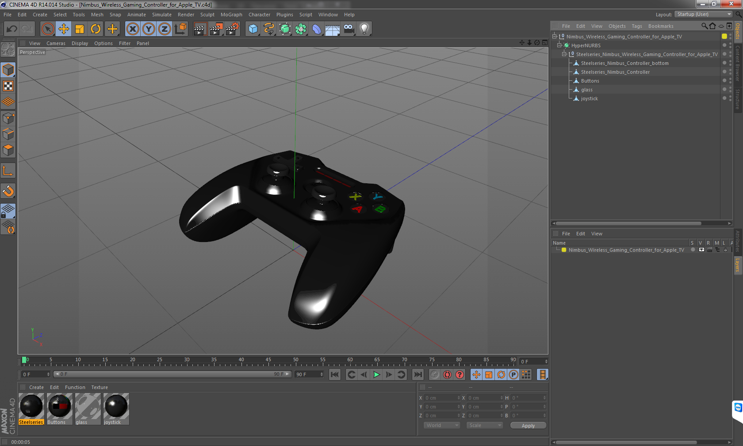Image resolution: width=743 pixels, height=446 pixels.
Task: Activate the Scale tool
Action: (x=80, y=29)
